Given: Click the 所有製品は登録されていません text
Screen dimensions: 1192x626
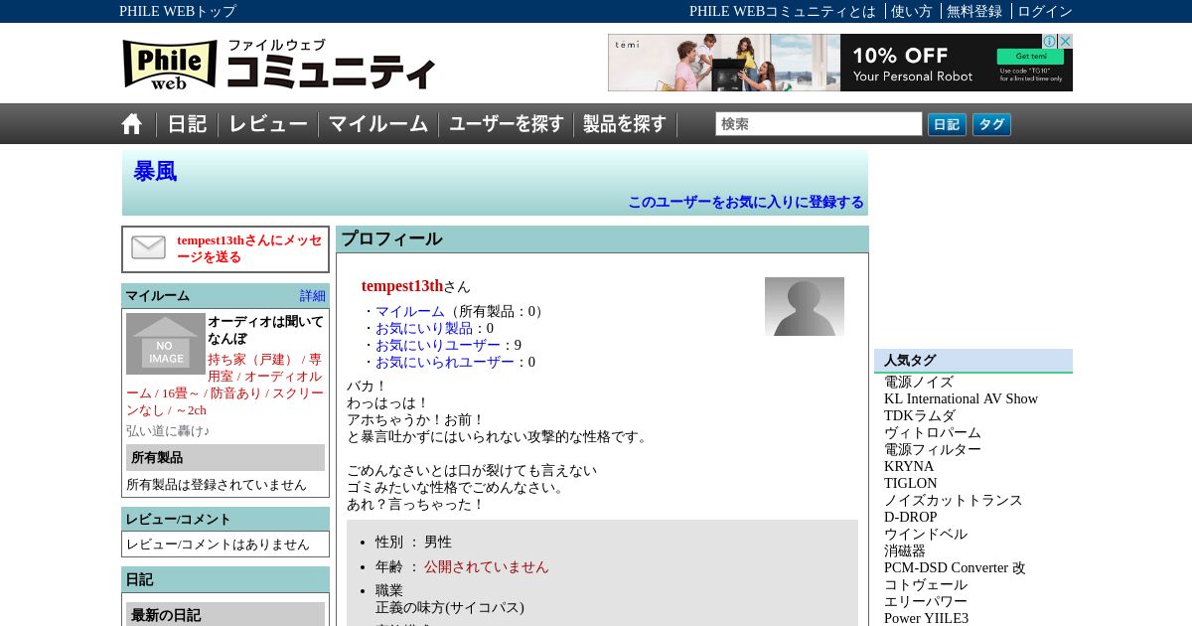Looking at the screenshot, I should (217, 485).
